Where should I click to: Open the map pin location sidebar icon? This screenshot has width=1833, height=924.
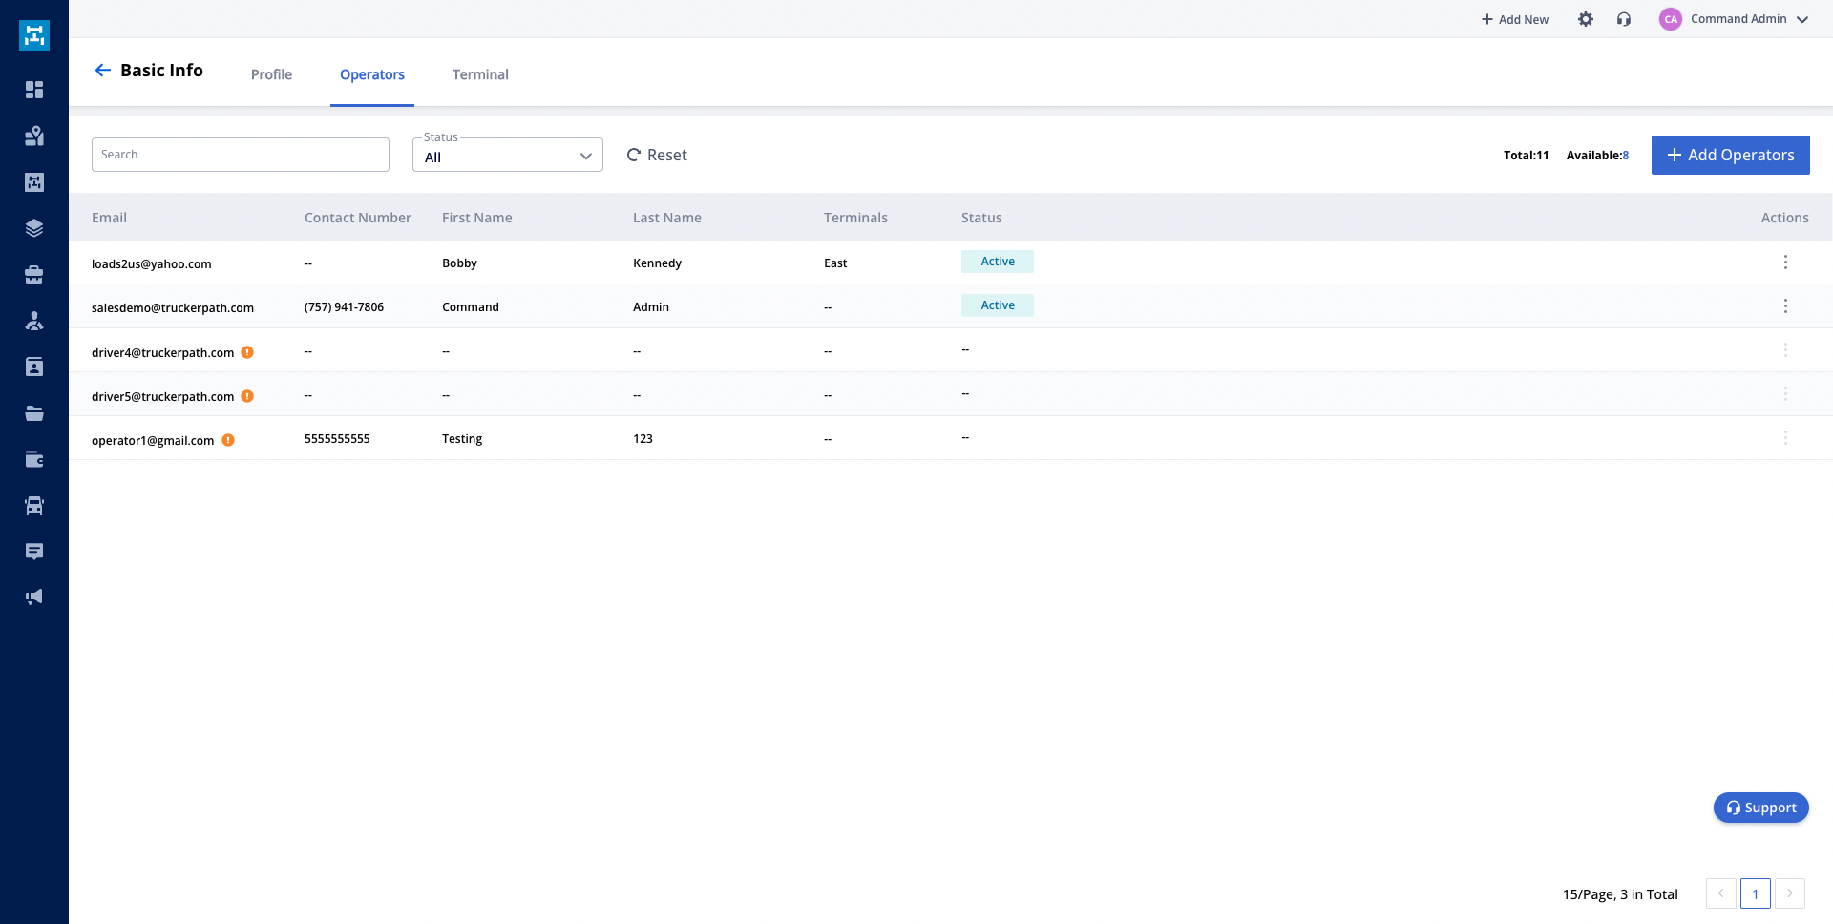click(x=34, y=136)
